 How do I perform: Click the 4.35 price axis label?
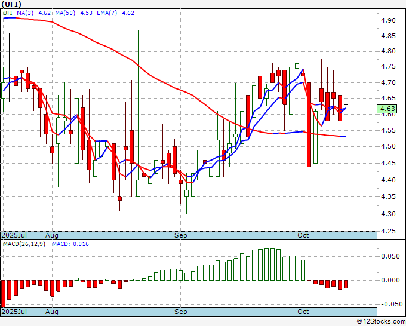(x=389, y=197)
